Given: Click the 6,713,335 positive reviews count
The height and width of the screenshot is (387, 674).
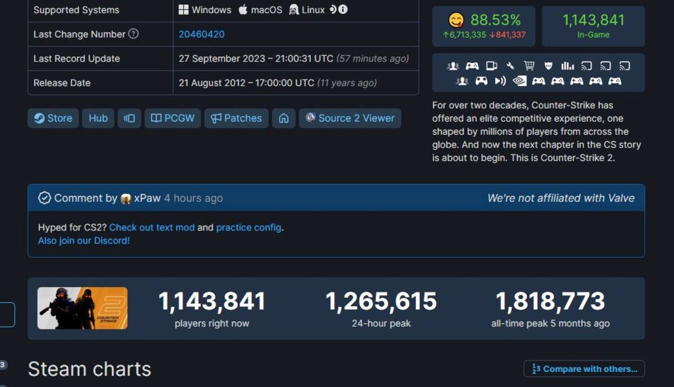Looking at the screenshot, I should pos(464,35).
